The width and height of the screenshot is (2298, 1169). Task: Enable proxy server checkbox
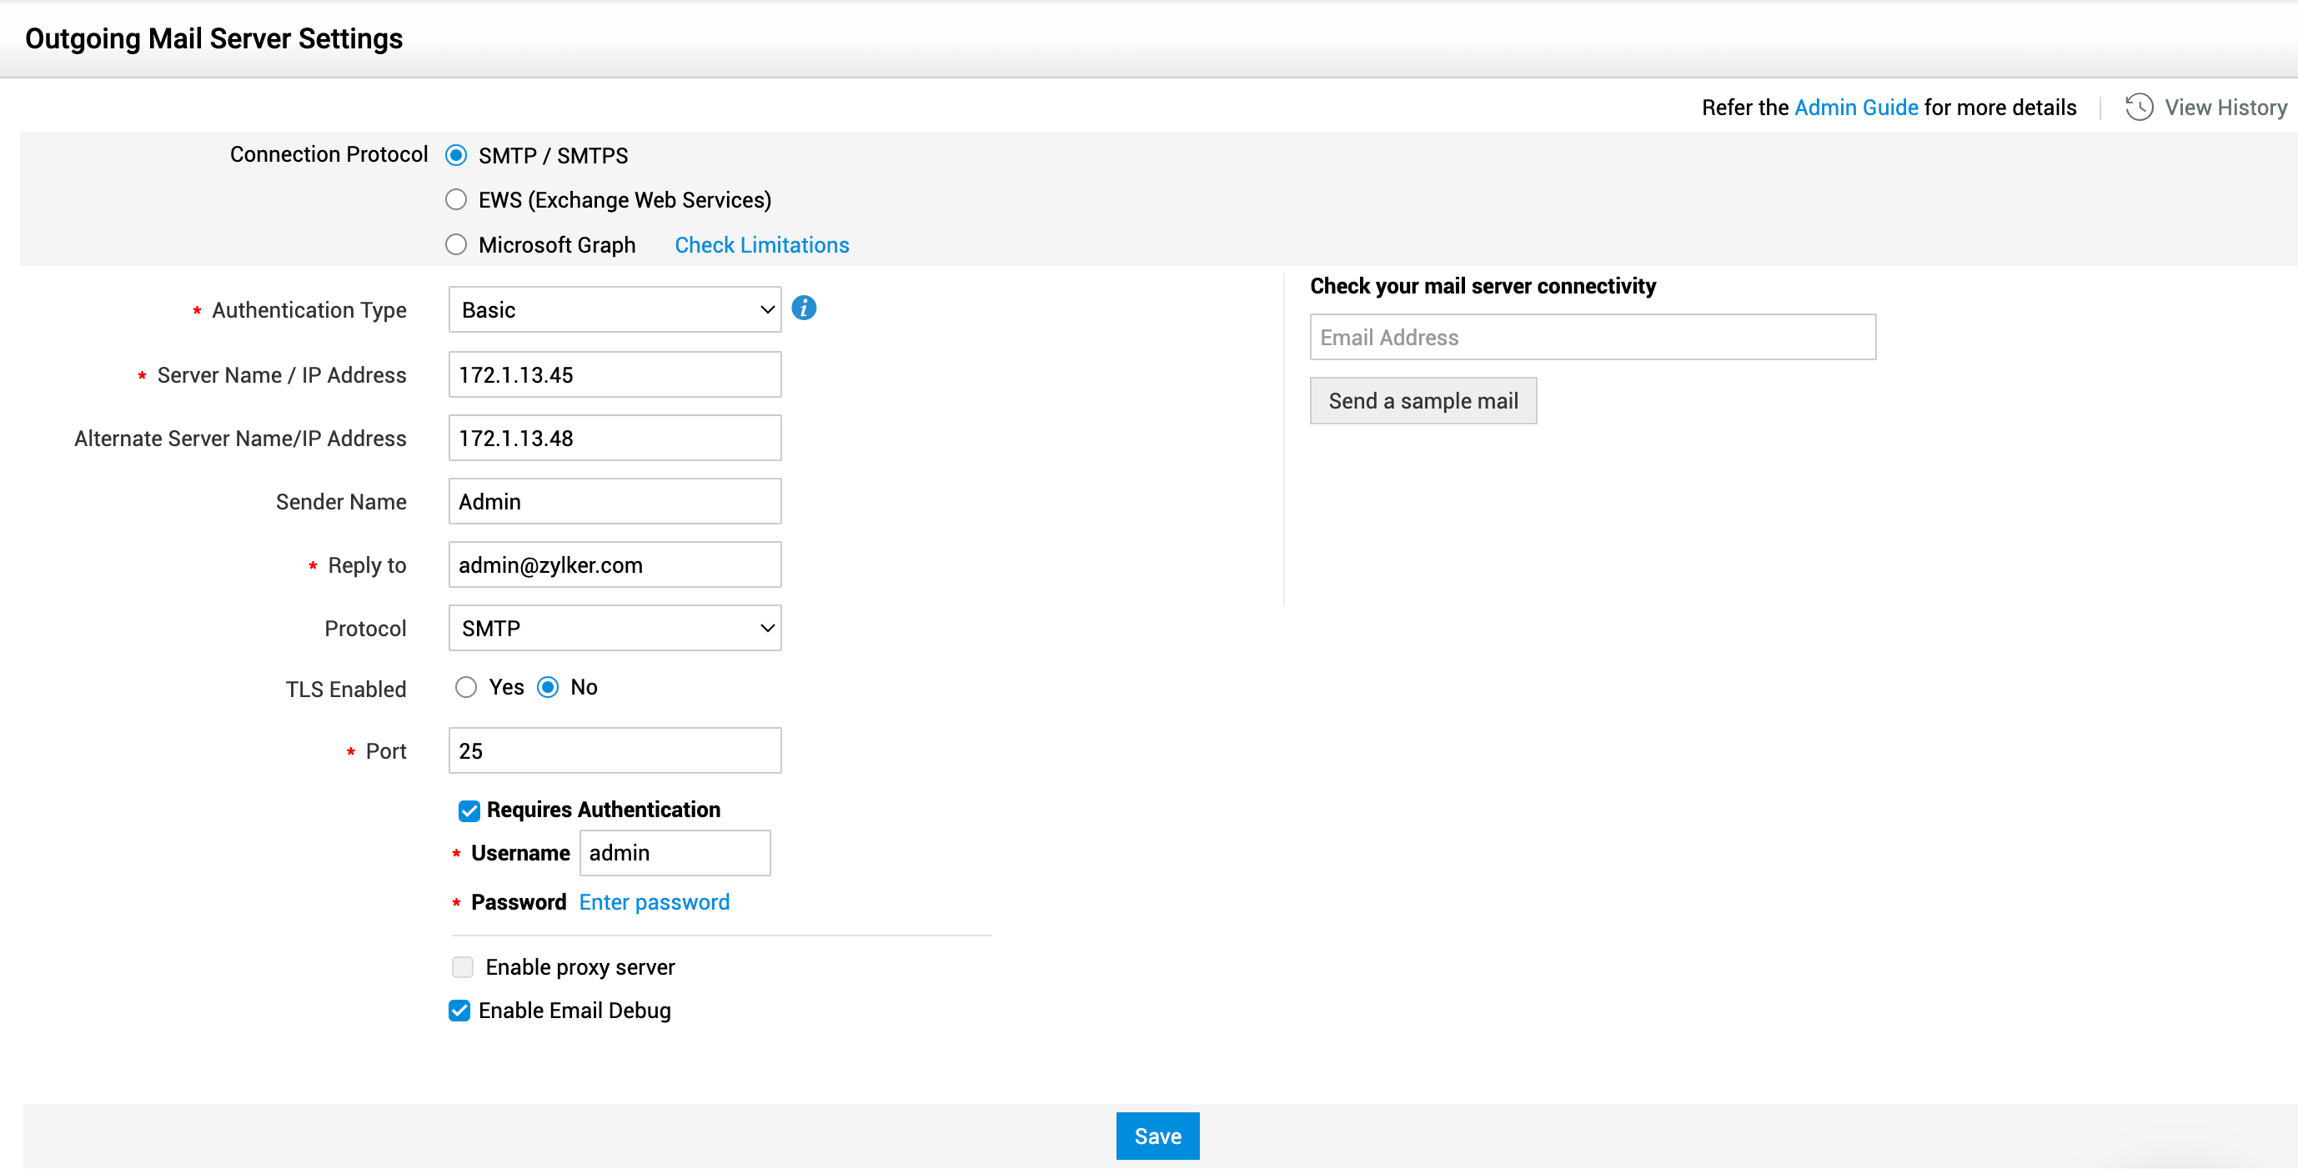tap(462, 967)
